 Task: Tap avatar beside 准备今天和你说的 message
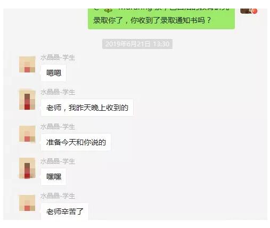[27, 134]
